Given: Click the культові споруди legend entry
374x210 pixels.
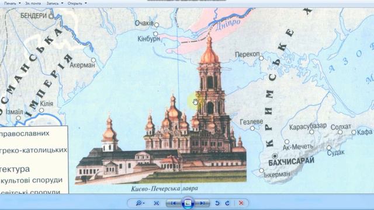Looking at the screenshot, I should (x=31, y=180).
